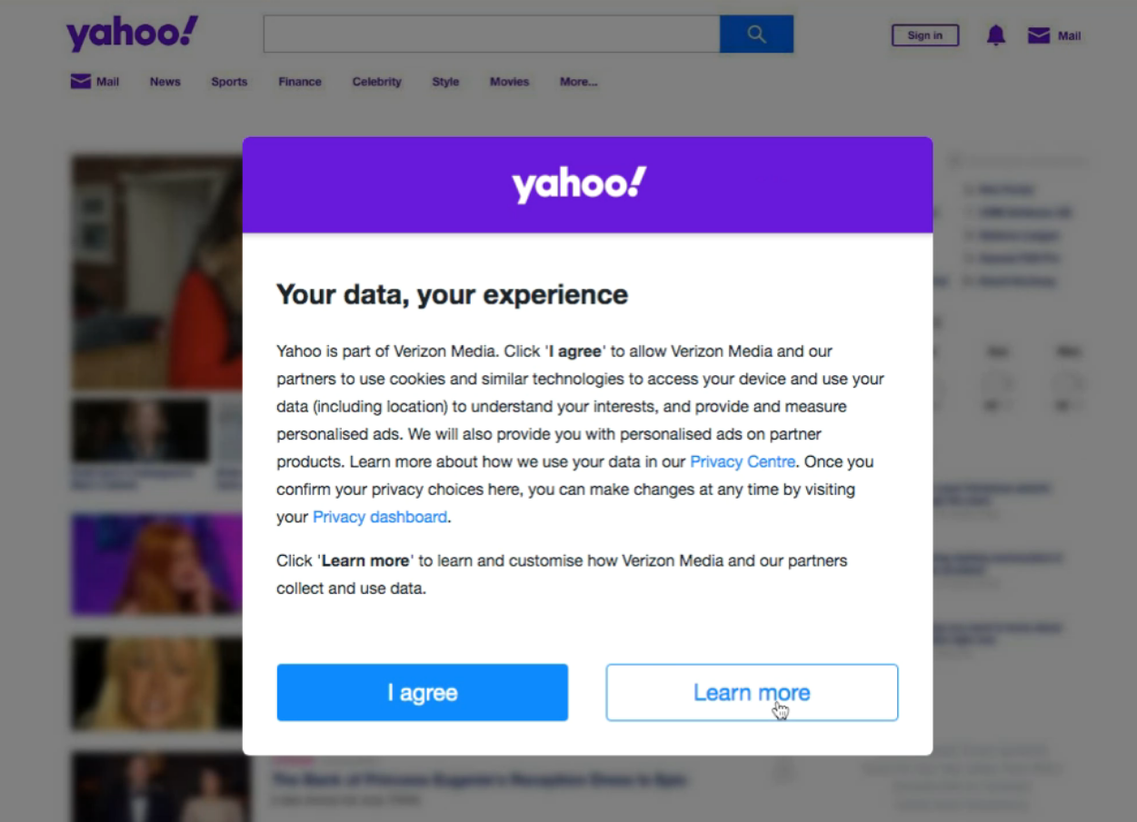Click the Mail envelope icon in the navigation bar
1137x822 pixels.
click(x=81, y=82)
